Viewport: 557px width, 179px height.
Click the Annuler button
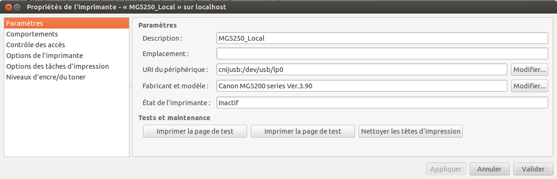click(489, 169)
